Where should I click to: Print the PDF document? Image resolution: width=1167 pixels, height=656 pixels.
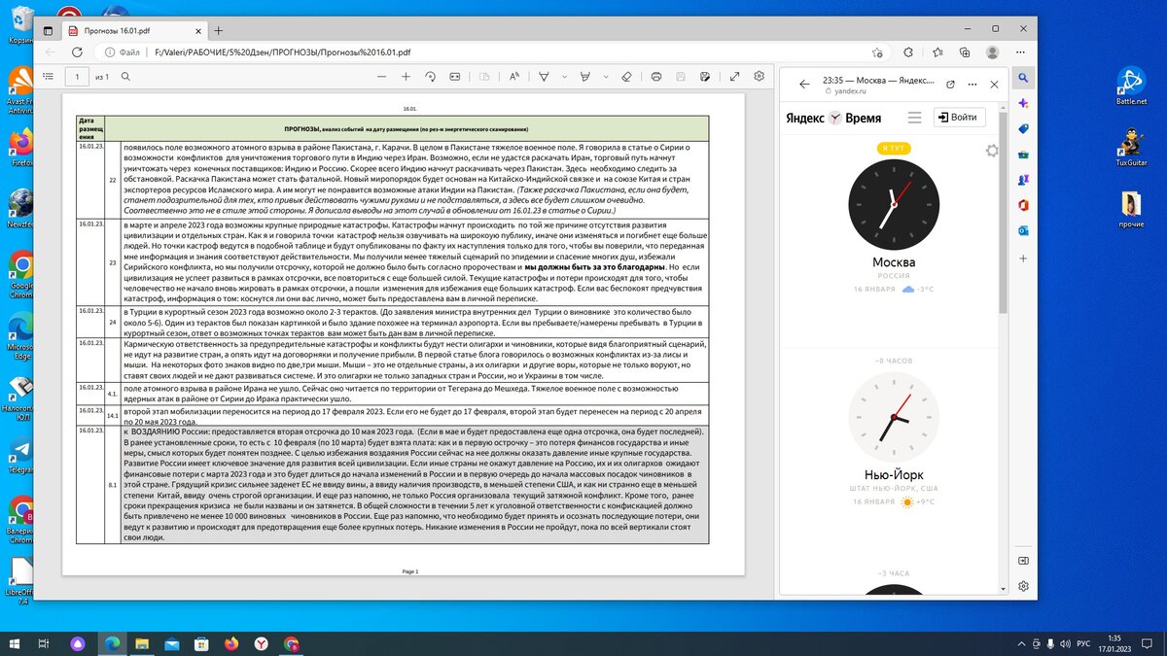655,76
